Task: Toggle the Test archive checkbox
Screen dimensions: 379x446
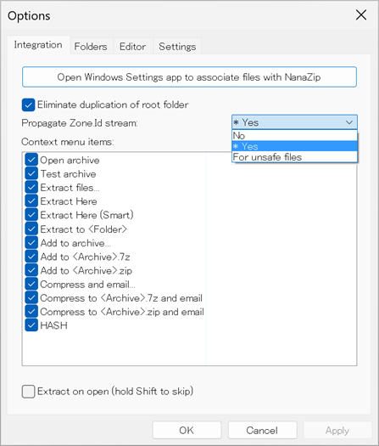Action: tap(31, 173)
